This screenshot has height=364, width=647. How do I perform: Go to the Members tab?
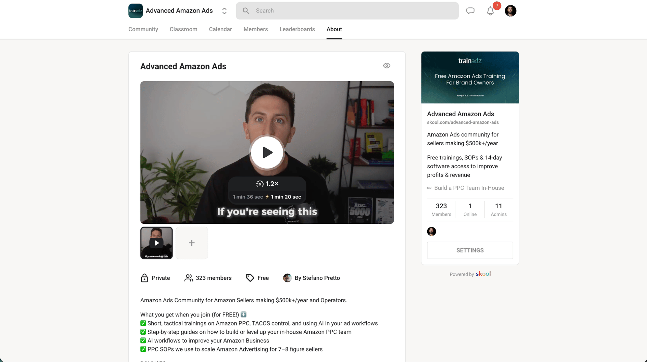click(x=255, y=29)
